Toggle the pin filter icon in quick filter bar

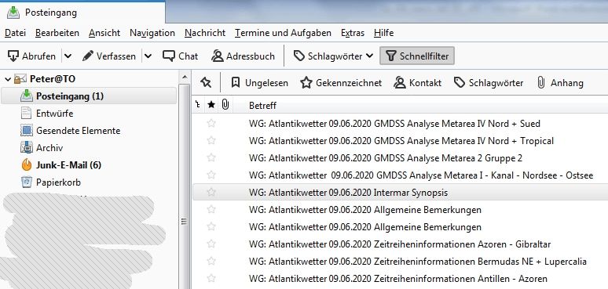point(206,82)
